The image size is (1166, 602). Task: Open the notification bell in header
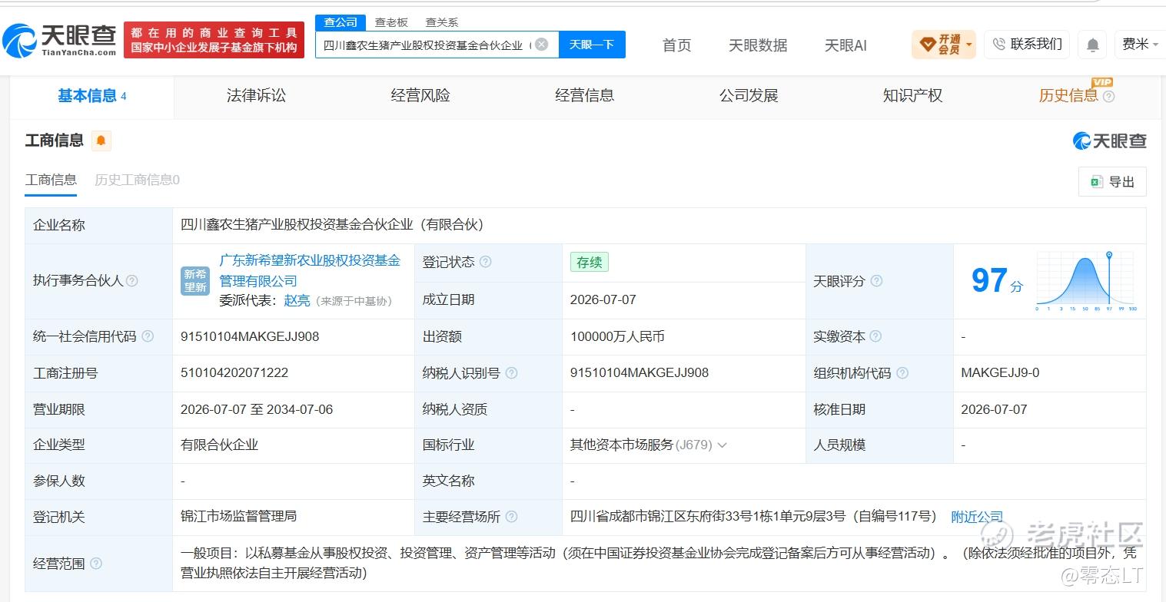(x=1092, y=45)
